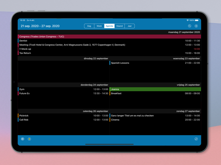Select the Agenda view tab
Image resolution: width=221 pixels, height=165 pixels.
pos(109,26)
